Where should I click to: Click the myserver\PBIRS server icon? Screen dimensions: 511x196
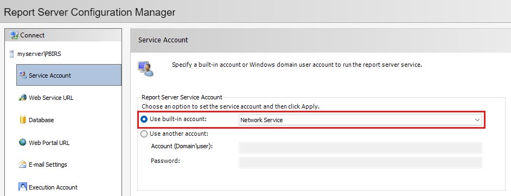click(x=12, y=54)
